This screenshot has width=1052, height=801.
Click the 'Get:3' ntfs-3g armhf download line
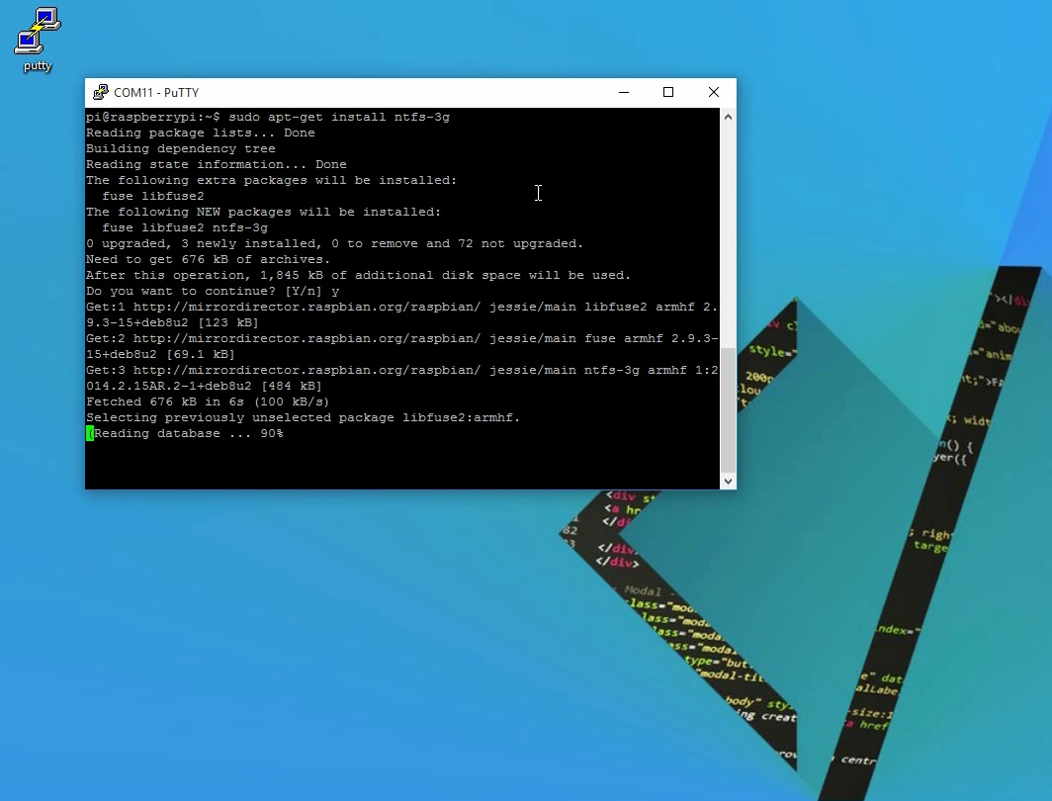pyautogui.click(x=401, y=370)
